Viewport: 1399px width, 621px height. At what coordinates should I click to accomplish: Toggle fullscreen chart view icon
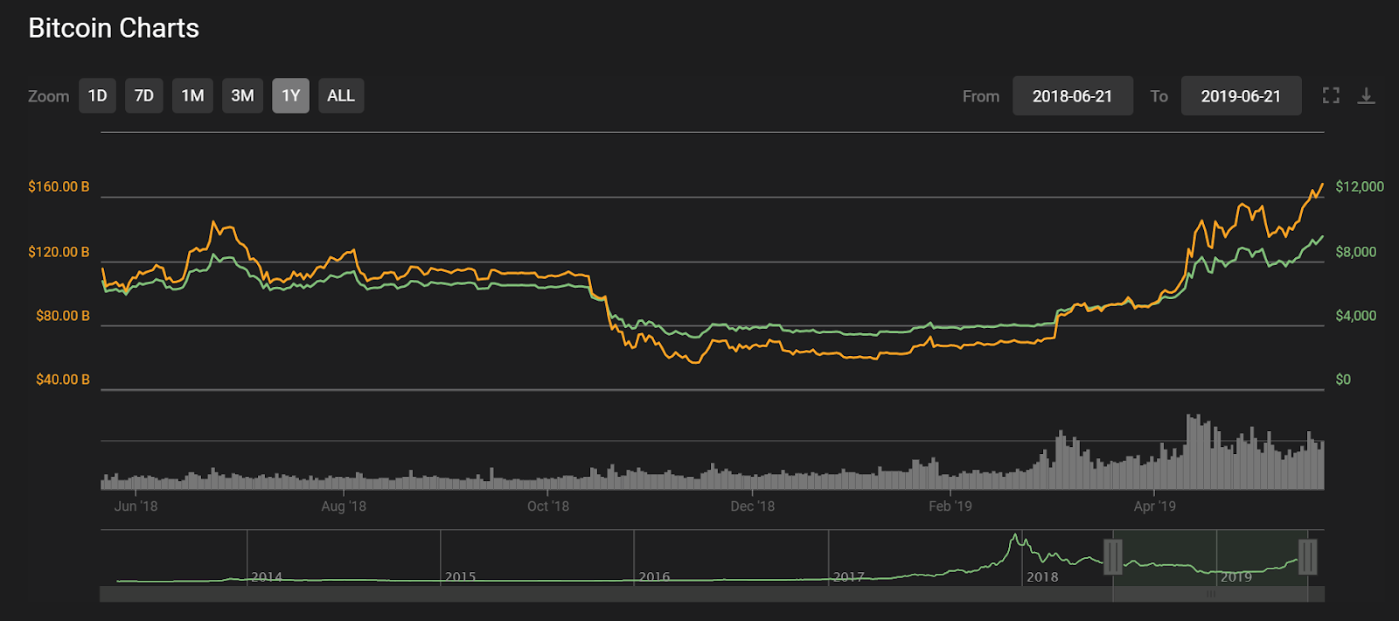pos(1331,95)
